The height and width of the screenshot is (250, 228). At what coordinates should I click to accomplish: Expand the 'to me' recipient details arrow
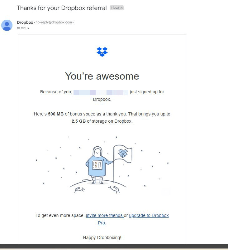[28, 28]
